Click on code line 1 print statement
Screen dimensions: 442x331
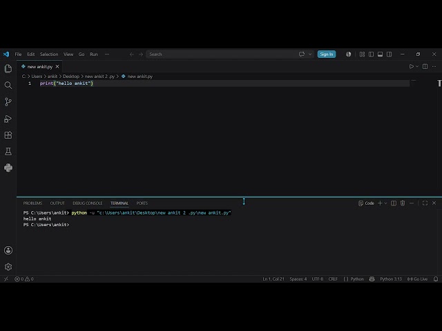point(66,83)
